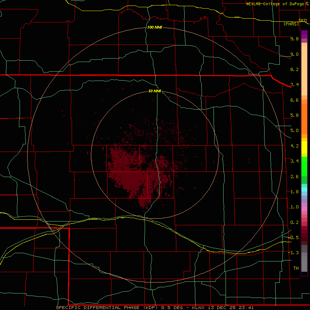The image size is (310, 310).
Task: Click the 0.2 scale label
Action: [294, 223]
